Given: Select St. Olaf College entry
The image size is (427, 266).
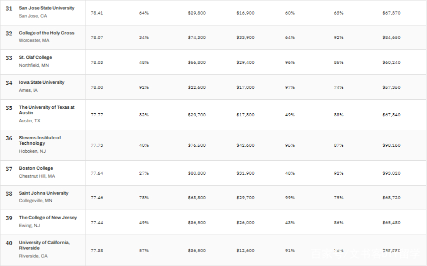Looking at the screenshot, I should pyautogui.click(x=35, y=57).
